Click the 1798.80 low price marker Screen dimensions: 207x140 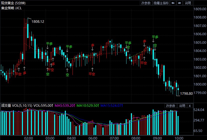(186, 93)
